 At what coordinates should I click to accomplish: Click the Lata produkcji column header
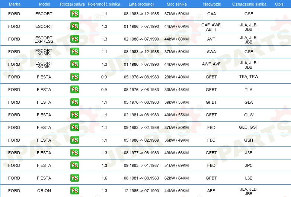pos(141,4)
